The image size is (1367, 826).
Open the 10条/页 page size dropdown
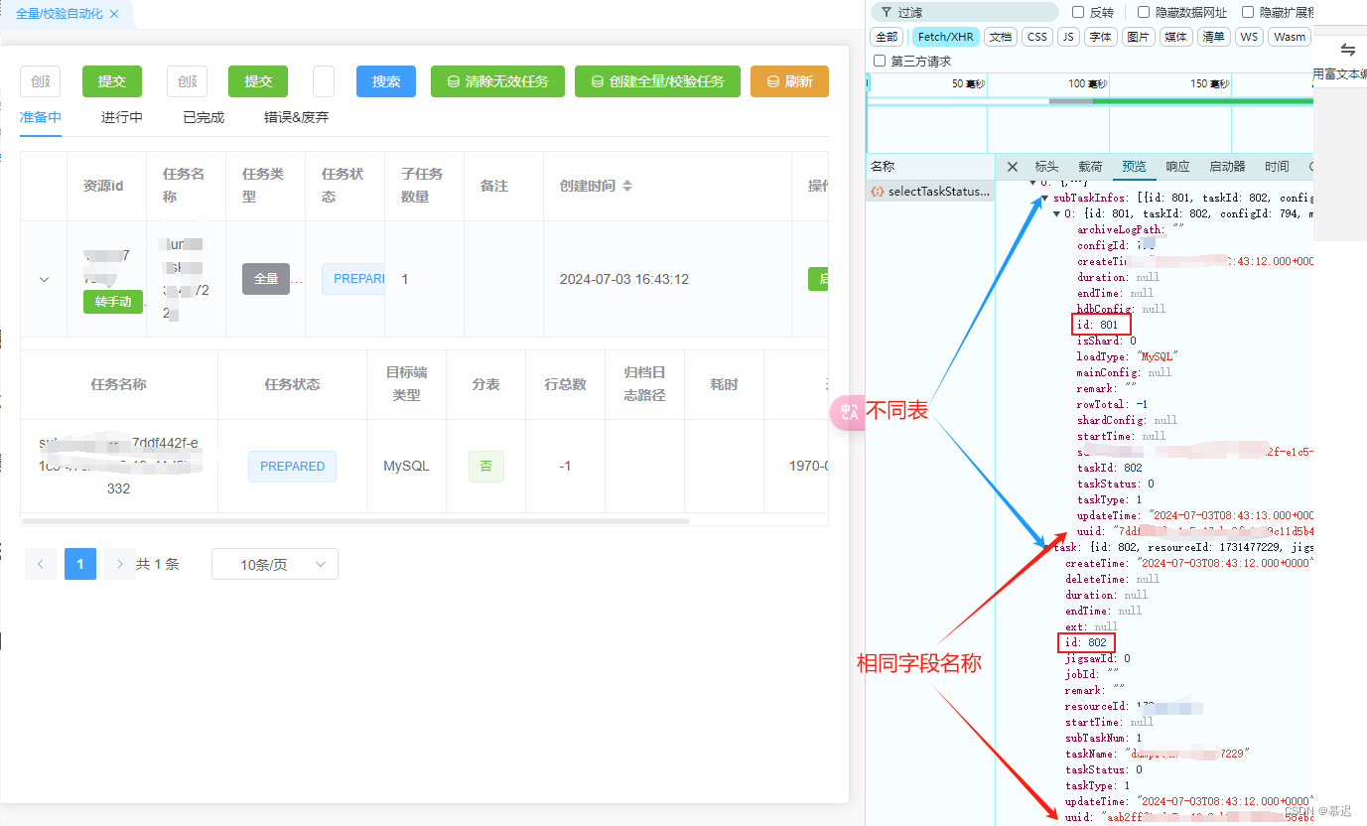[x=275, y=564]
